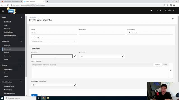Focus the Username input field
Screen dimensions: 179x100
(x=52, y=56)
